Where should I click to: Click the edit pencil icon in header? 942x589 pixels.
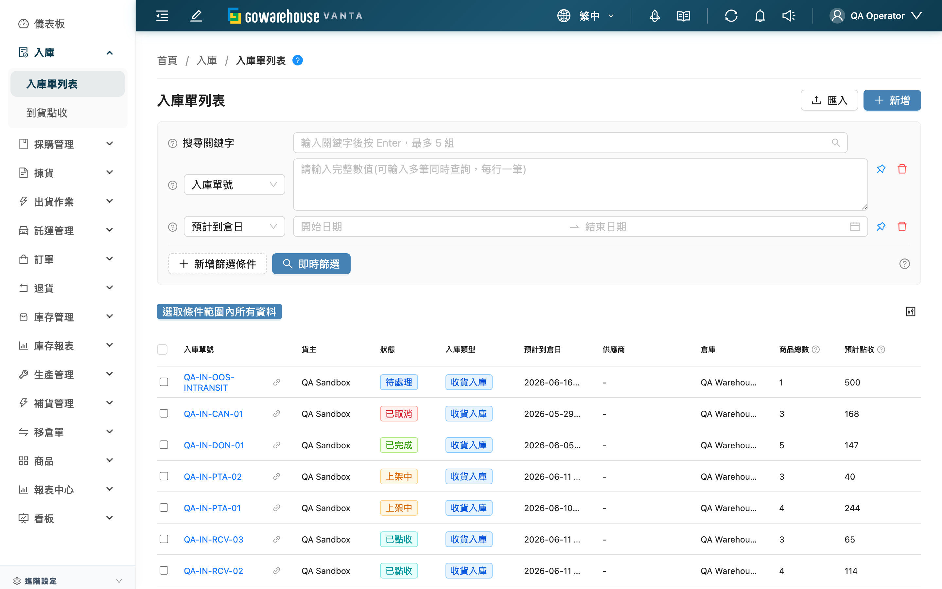point(196,16)
